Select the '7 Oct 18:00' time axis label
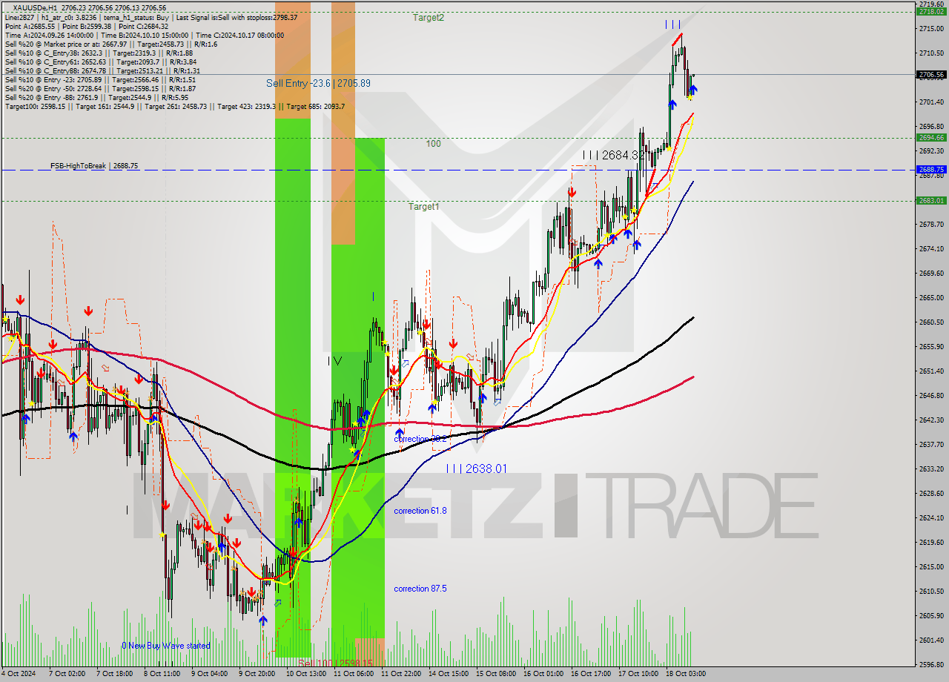 116,674
